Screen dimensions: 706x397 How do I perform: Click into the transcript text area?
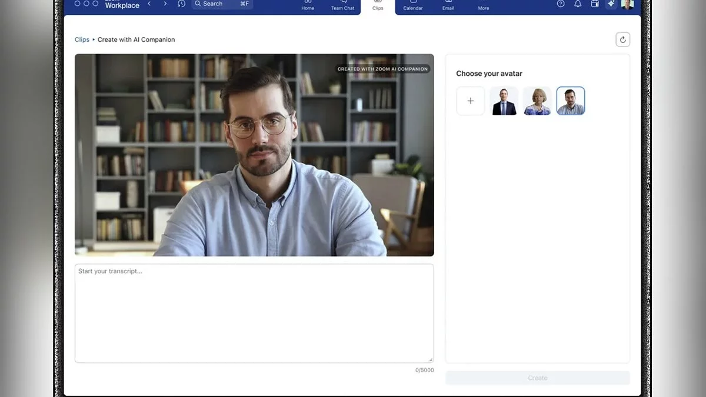click(x=254, y=313)
